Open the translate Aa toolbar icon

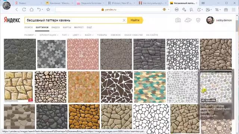[208, 10]
